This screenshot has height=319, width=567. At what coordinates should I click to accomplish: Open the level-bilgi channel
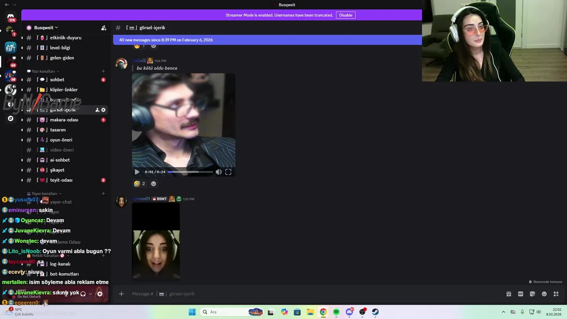click(65, 48)
